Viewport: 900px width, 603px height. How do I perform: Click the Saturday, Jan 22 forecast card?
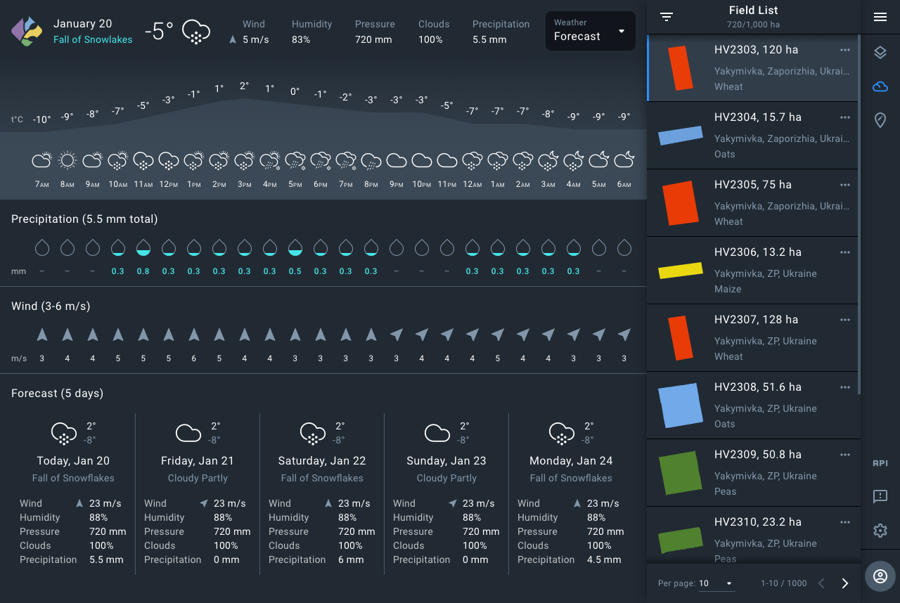tap(321, 492)
